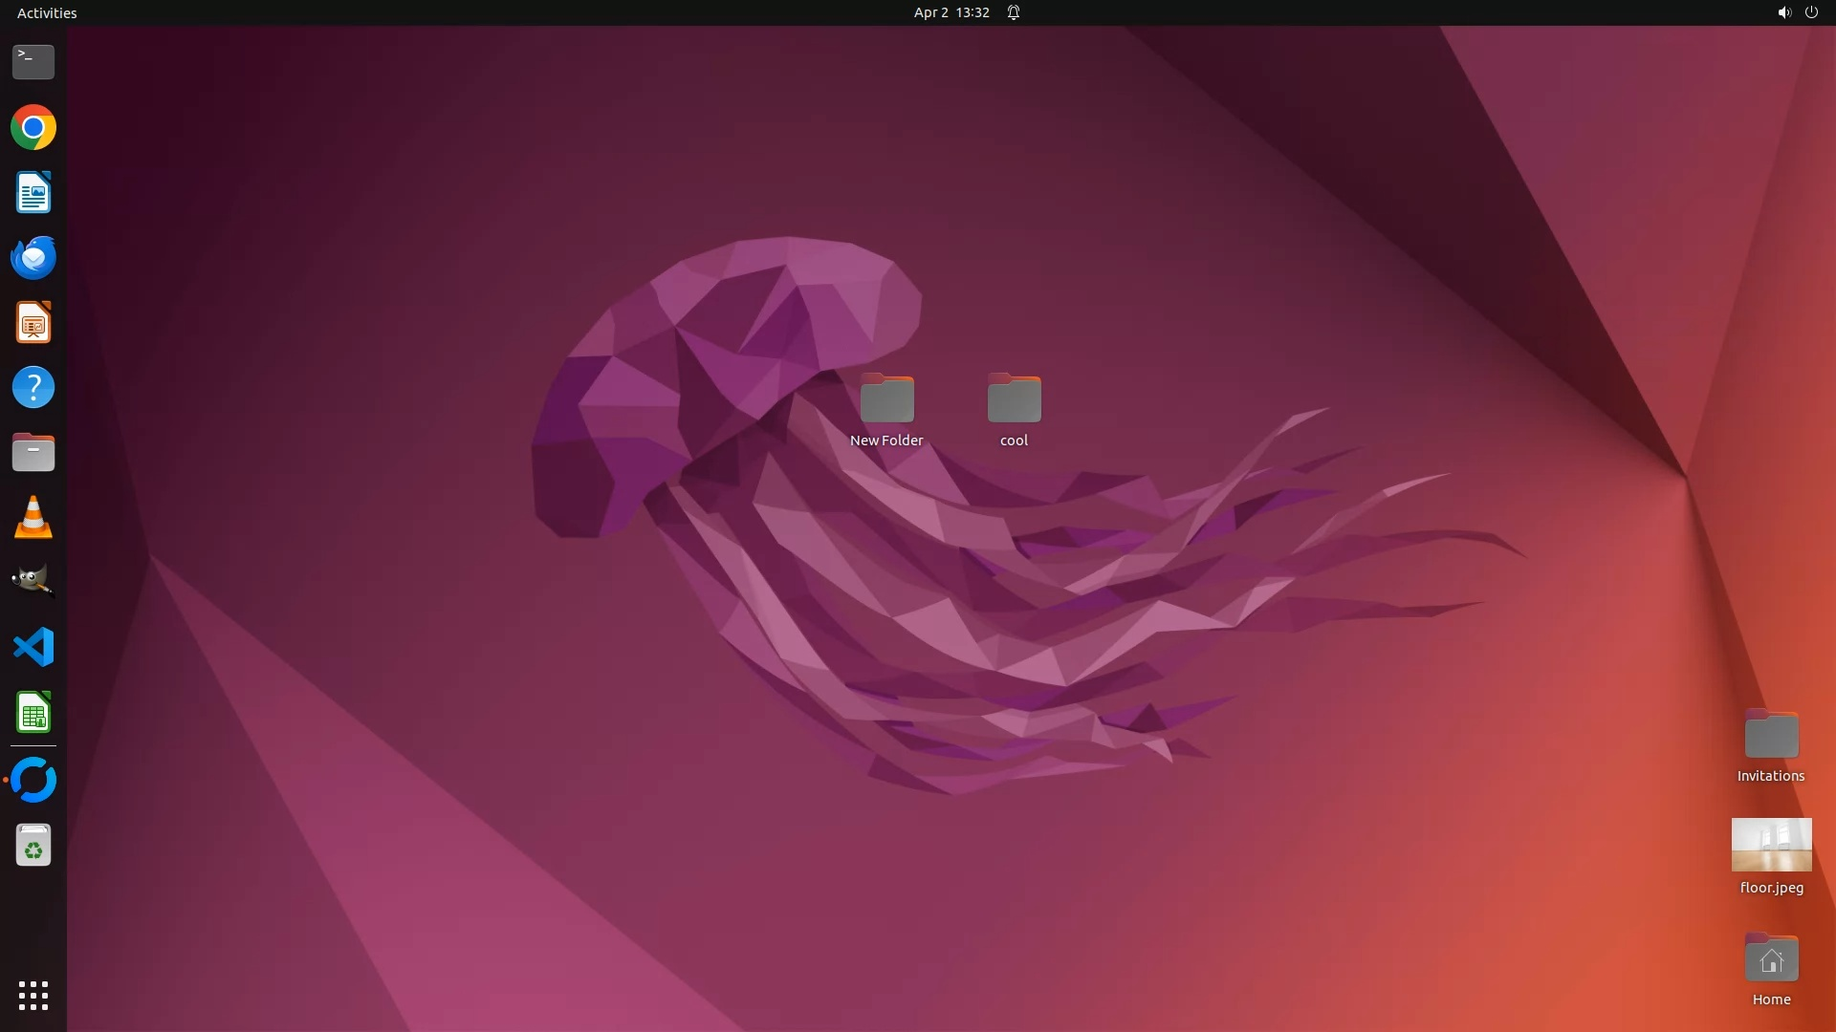Open the clock and calendar menu

951,12
